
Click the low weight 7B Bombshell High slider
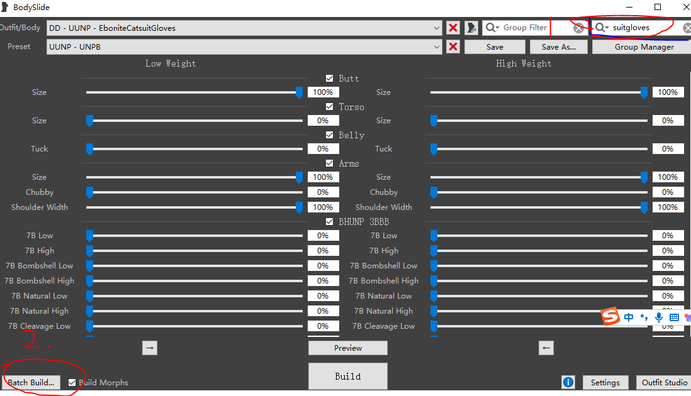194,281
